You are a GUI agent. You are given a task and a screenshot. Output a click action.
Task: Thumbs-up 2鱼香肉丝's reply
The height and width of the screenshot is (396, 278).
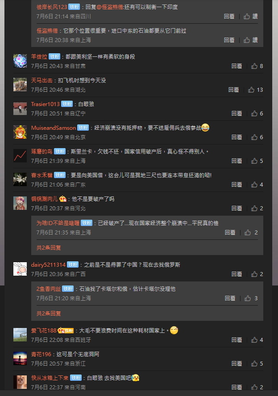tap(251, 298)
